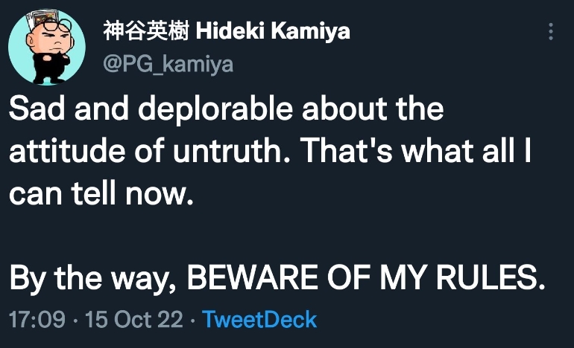Click the "can tell now." line
The height and width of the screenshot is (348, 574).
click(101, 193)
